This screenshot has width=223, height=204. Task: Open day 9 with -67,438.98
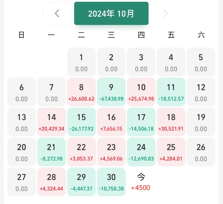(111, 92)
